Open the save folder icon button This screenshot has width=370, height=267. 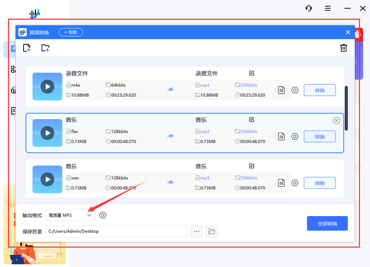[x=212, y=232]
